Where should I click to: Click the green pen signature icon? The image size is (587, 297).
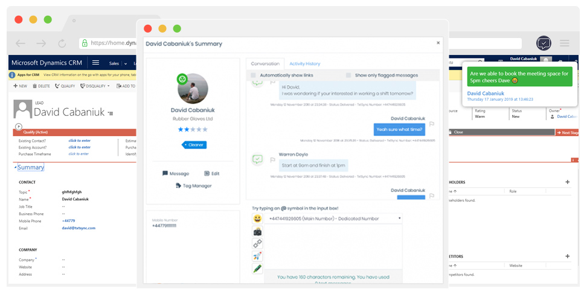click(258, 269)
